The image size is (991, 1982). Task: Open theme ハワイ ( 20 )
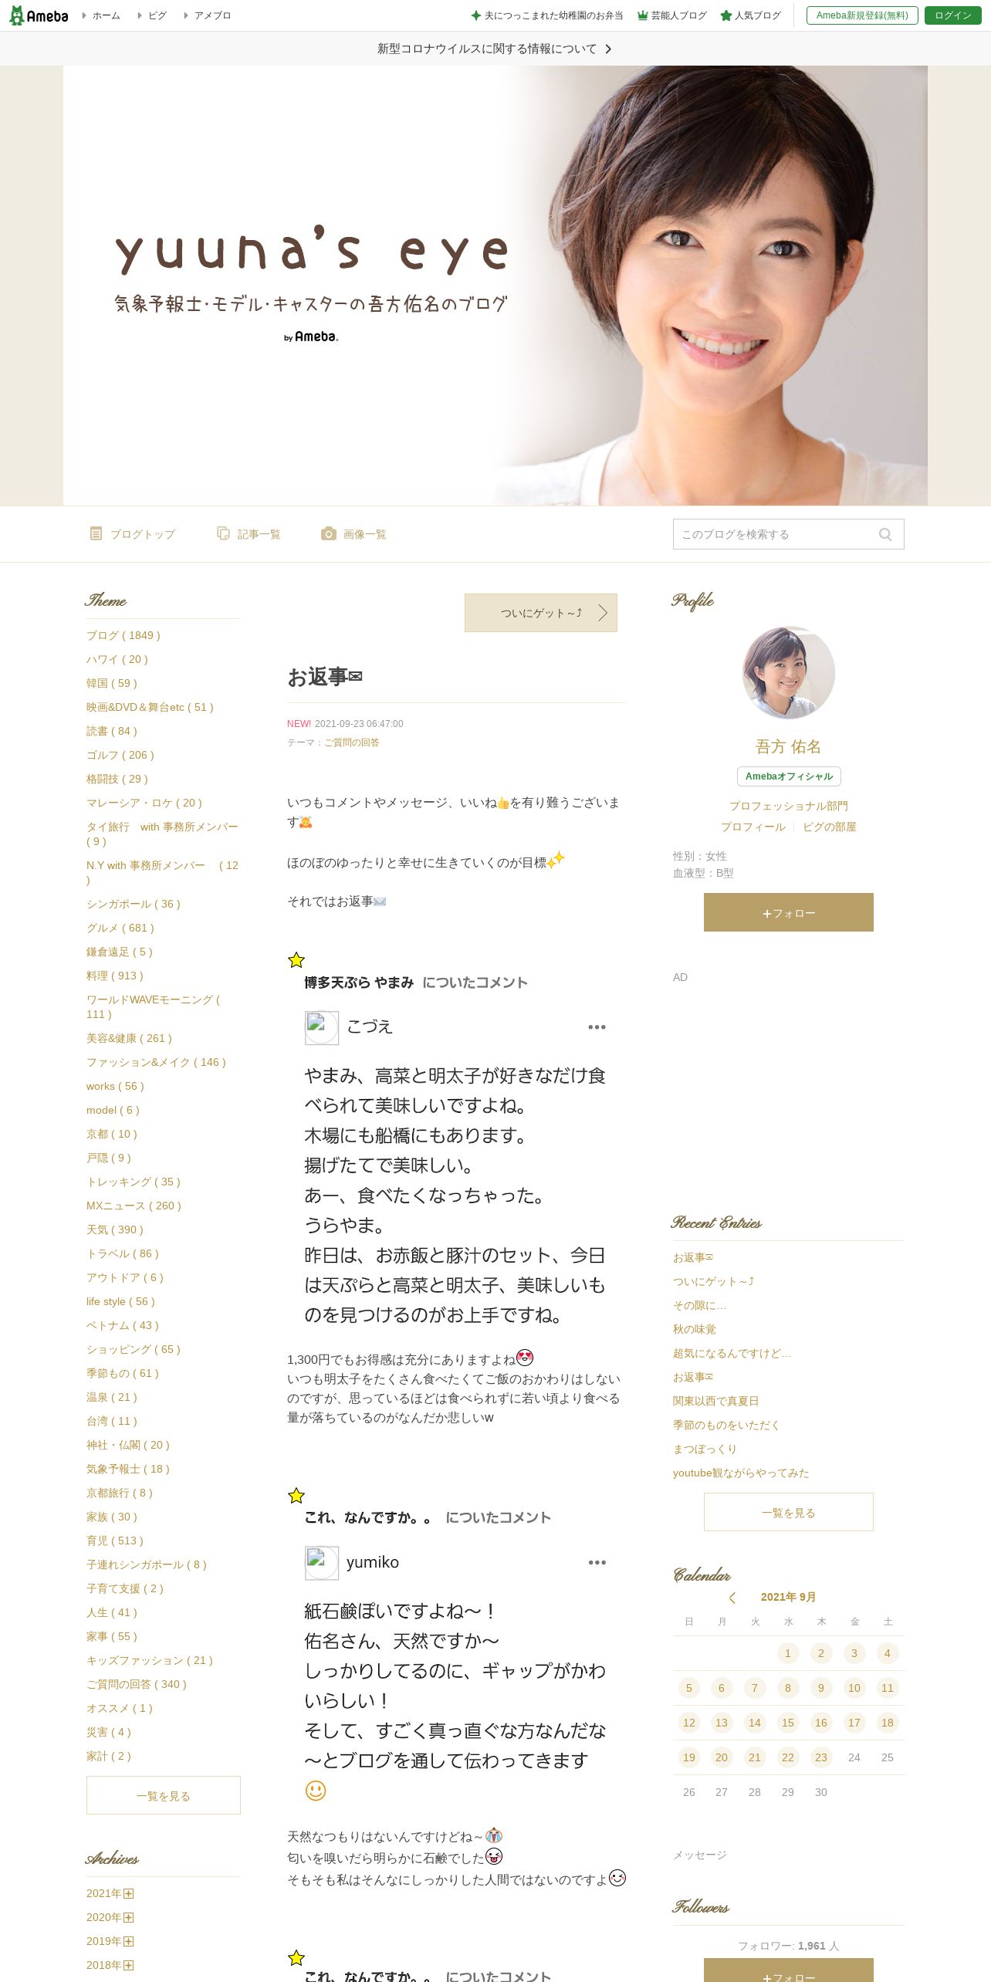pos(117,659)
